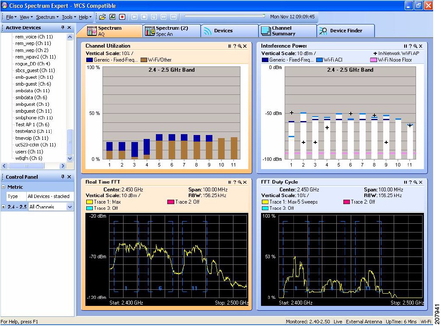The height and width of the screenshot is (326, 441).
Task: Open help for Channel Utilization plot
Action: 235,46
